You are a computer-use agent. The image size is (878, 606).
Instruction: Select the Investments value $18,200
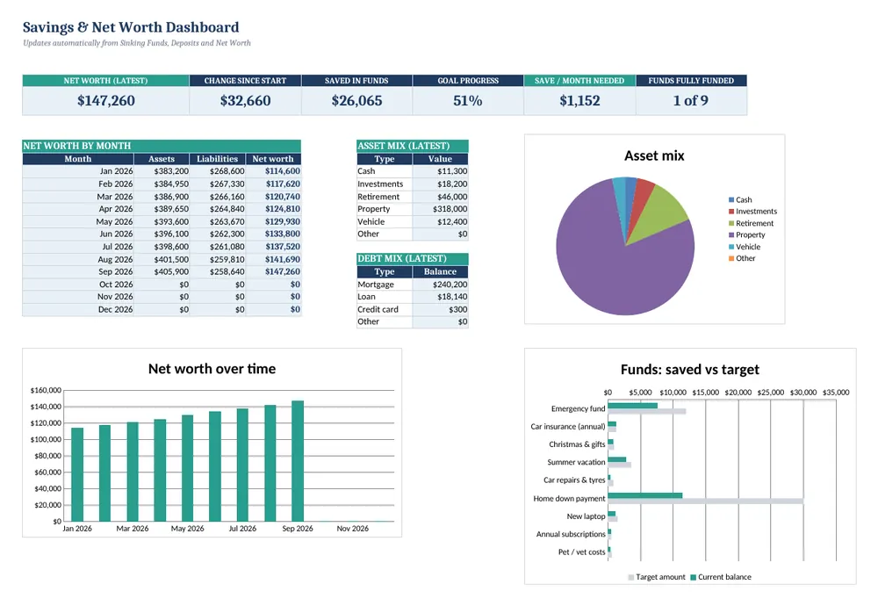coord(440,184)
